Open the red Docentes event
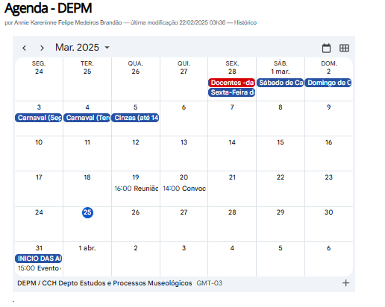This screenshot has height=307, width=385. (231, 83)
